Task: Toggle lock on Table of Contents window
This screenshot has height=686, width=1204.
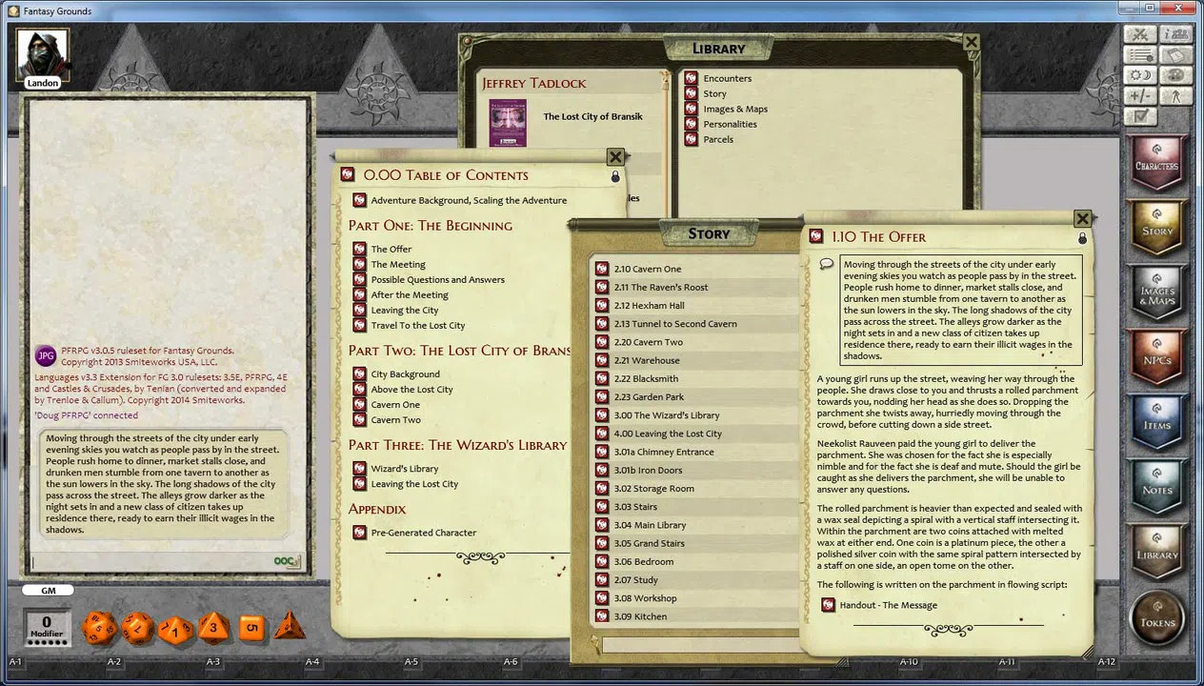Action: [x=615, y=176]
